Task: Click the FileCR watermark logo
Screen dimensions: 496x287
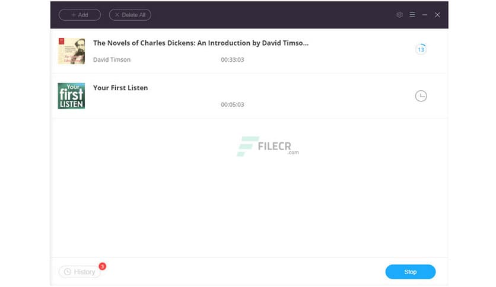Action: click(268, 145)
